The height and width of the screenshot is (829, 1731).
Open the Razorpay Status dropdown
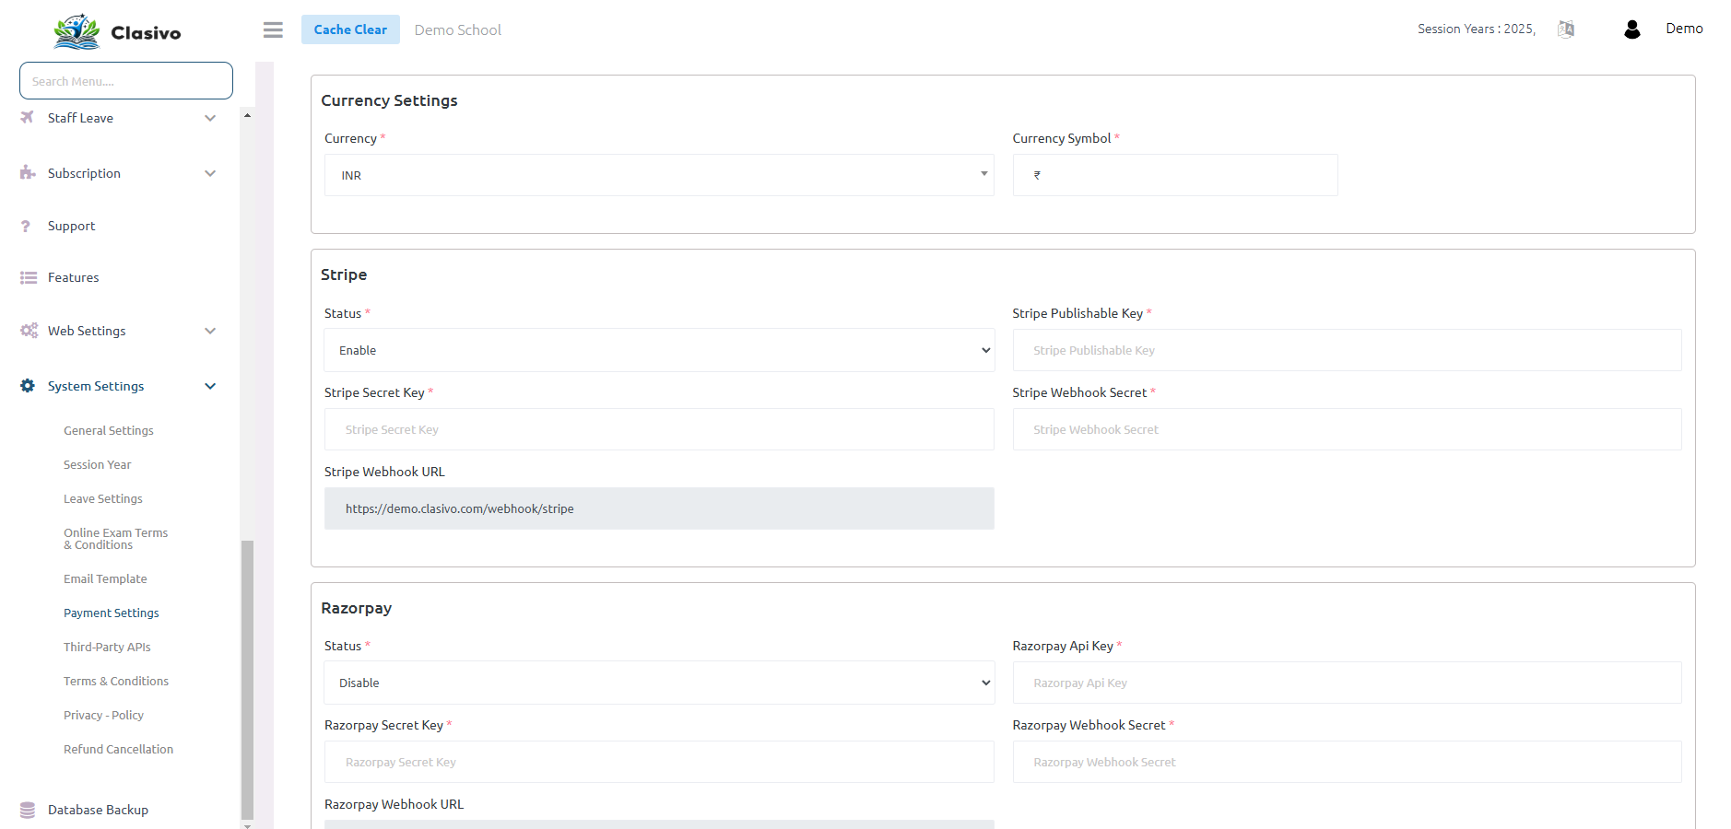coord(659,683)
